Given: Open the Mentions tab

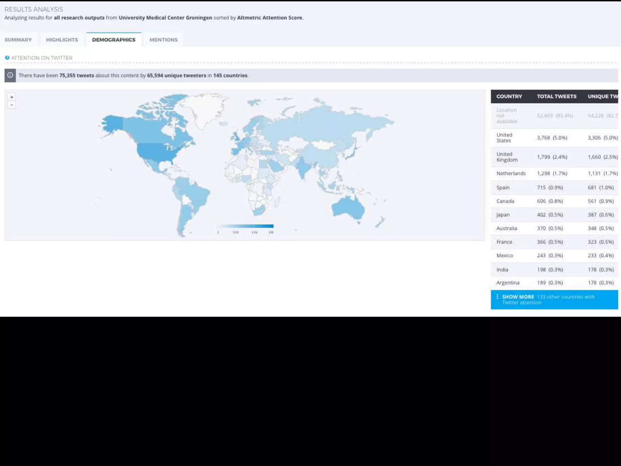Looking at the screenshot, I should coord(163,40).
